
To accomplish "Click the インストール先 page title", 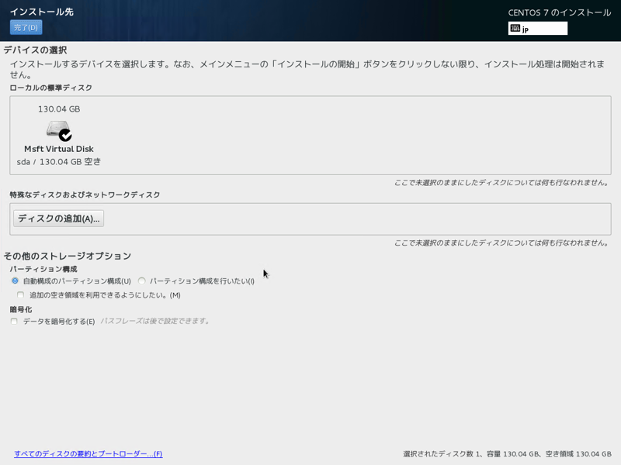I will pos(42,12).
